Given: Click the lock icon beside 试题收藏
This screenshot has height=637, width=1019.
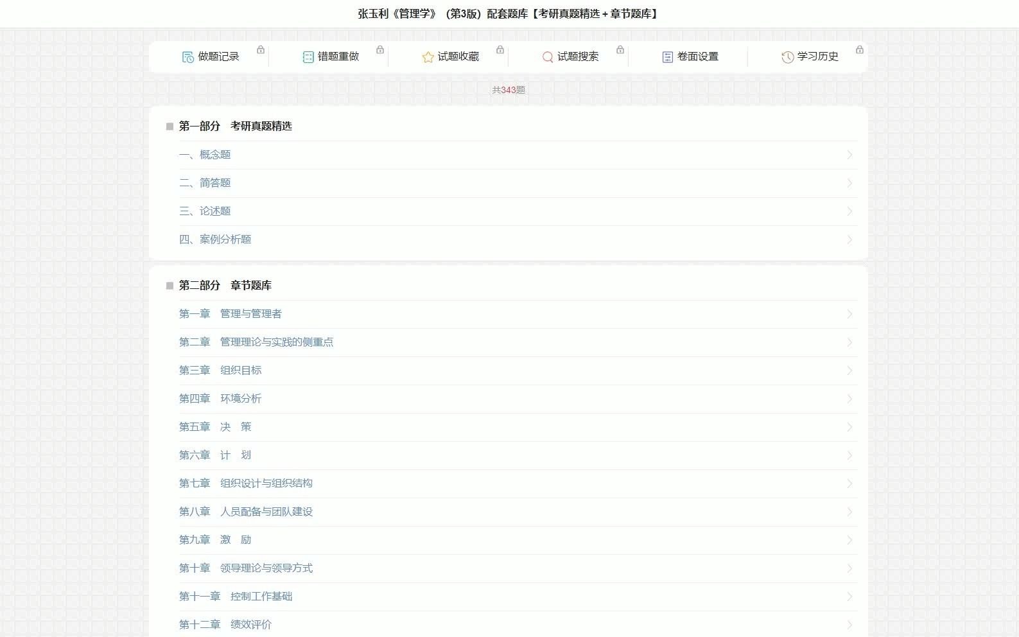Looking at the screenshot, I should (x=500, y=49).
